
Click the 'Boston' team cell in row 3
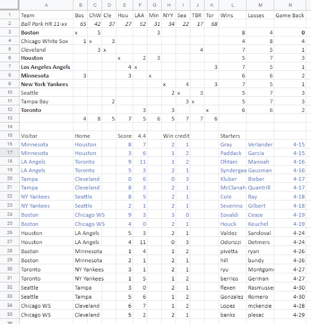[x=46, y=32]
